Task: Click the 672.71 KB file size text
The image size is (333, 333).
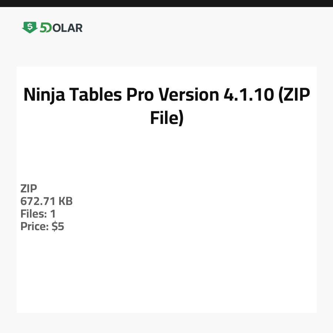Action: pos(46,201)
